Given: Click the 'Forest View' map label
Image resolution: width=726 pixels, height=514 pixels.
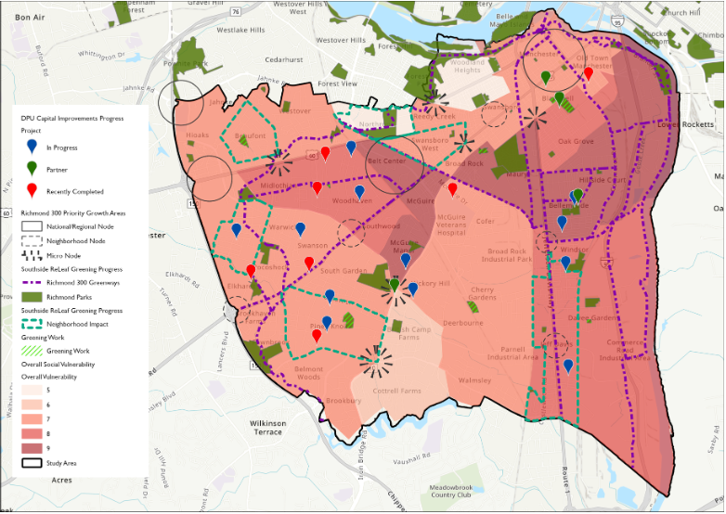Looking at the screenshot, I should pyautogui.click(x=338, y=84).
